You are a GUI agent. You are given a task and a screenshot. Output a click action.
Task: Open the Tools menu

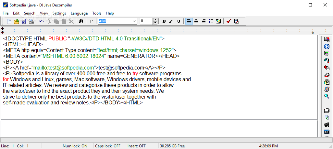[97, 13]
